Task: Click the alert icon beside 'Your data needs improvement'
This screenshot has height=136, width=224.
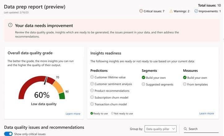Action: (10, 25)
